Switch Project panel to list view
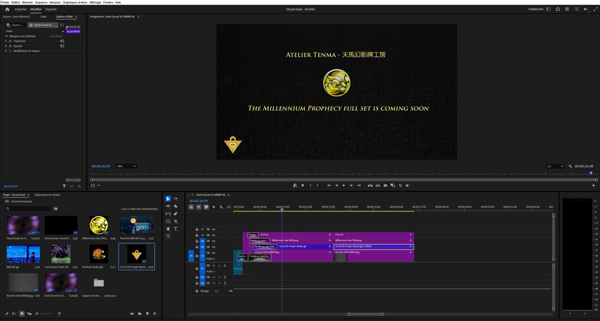Viewport: 600px width, 321px height. [14, 313]
